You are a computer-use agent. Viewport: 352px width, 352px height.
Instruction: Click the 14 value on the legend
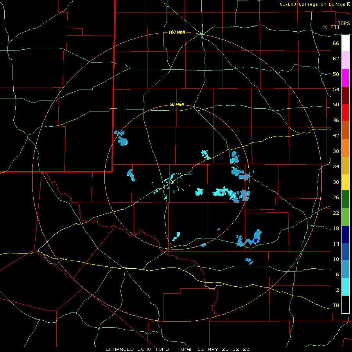point(336,244)
